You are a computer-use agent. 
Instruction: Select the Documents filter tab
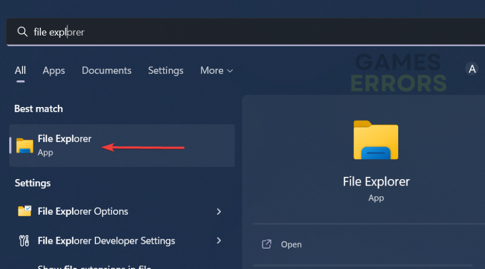pyautogui.click(x=107, y=70)
